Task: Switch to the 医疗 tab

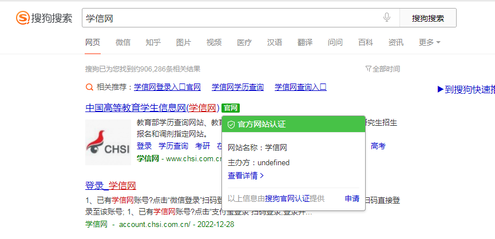Action: (x=244, y=42)
